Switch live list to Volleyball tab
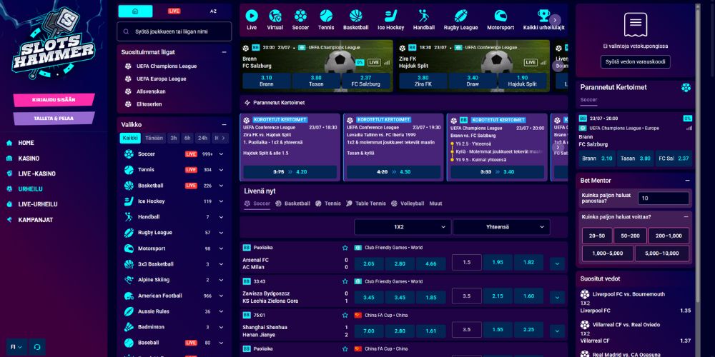 pos(408,203)
